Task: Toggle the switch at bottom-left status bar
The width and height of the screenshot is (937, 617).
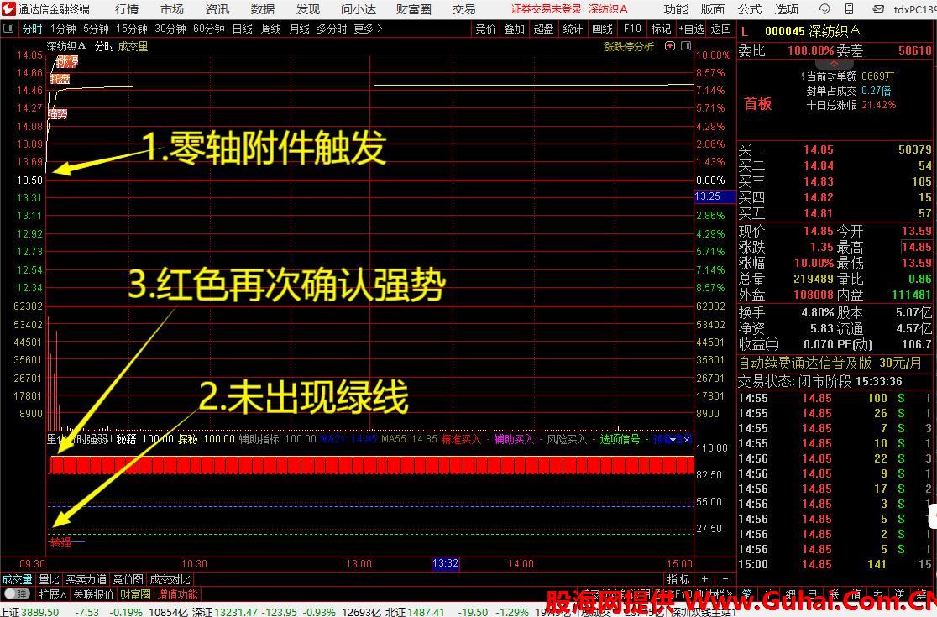Action: coord(16,594)
